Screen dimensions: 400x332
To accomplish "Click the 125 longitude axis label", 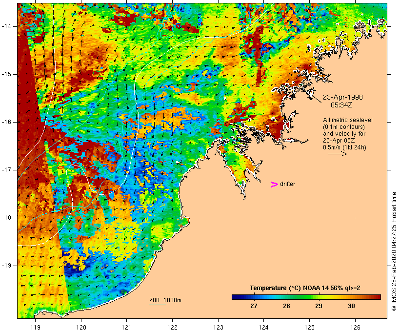I will point(310,327).
